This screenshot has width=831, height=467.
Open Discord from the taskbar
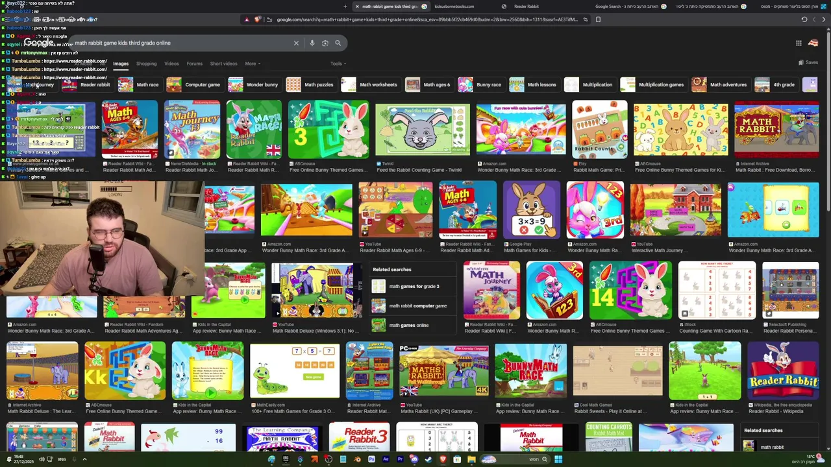(x=414, y=459)
